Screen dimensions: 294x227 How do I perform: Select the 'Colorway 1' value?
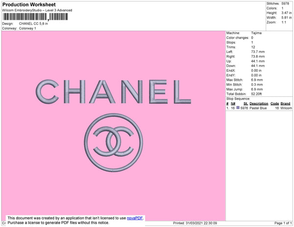coord(27,28)
